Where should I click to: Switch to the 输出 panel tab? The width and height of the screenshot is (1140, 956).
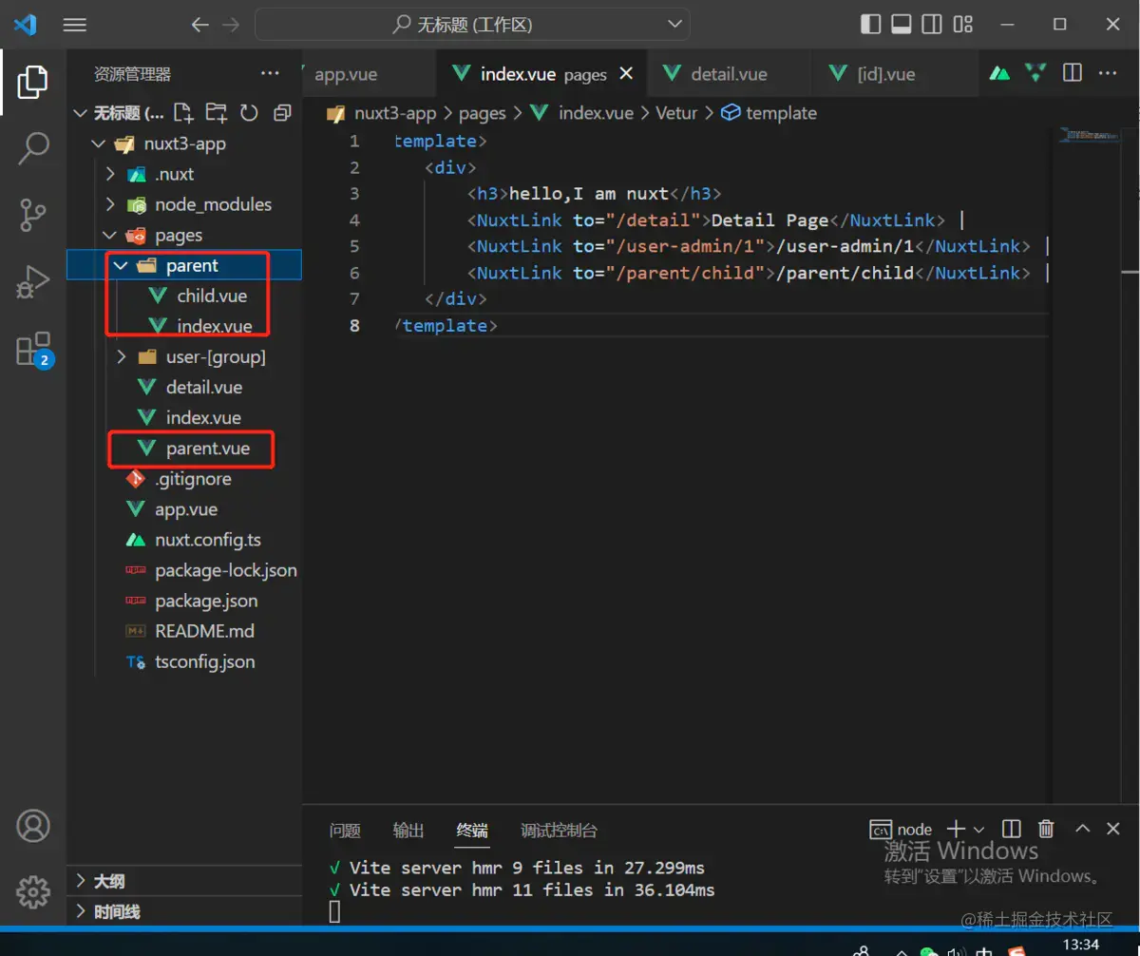[408, 831]
